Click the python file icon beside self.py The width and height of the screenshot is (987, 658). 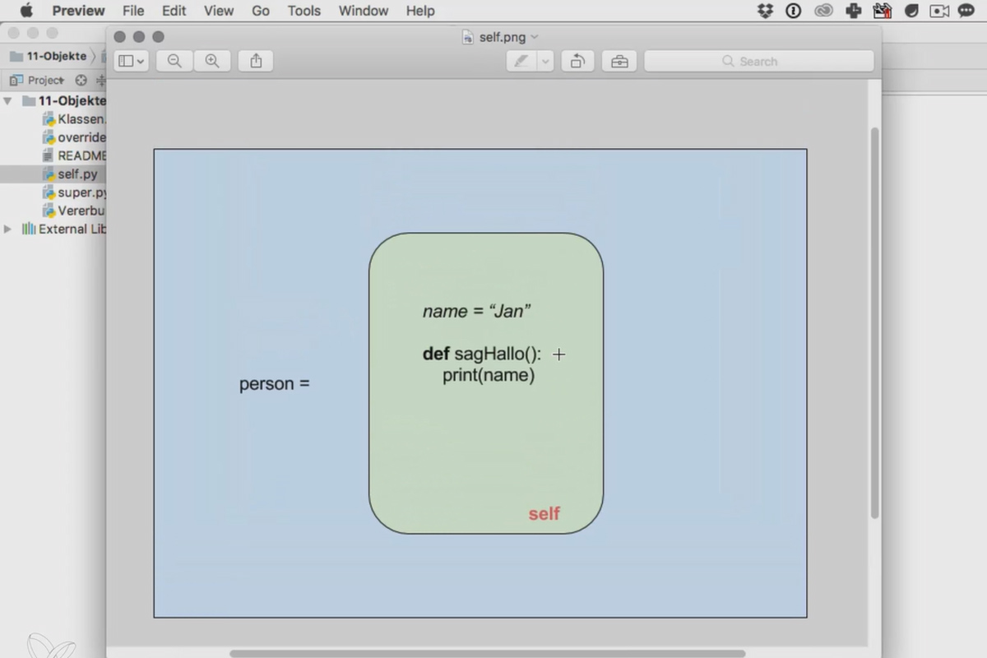tap(49, 174)
